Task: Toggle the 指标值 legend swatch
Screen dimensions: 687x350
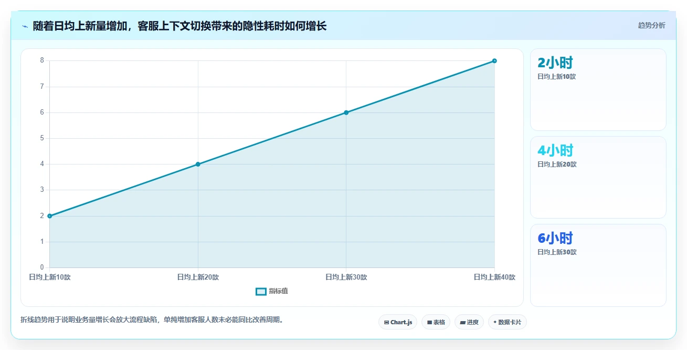Action: point(261,291)
